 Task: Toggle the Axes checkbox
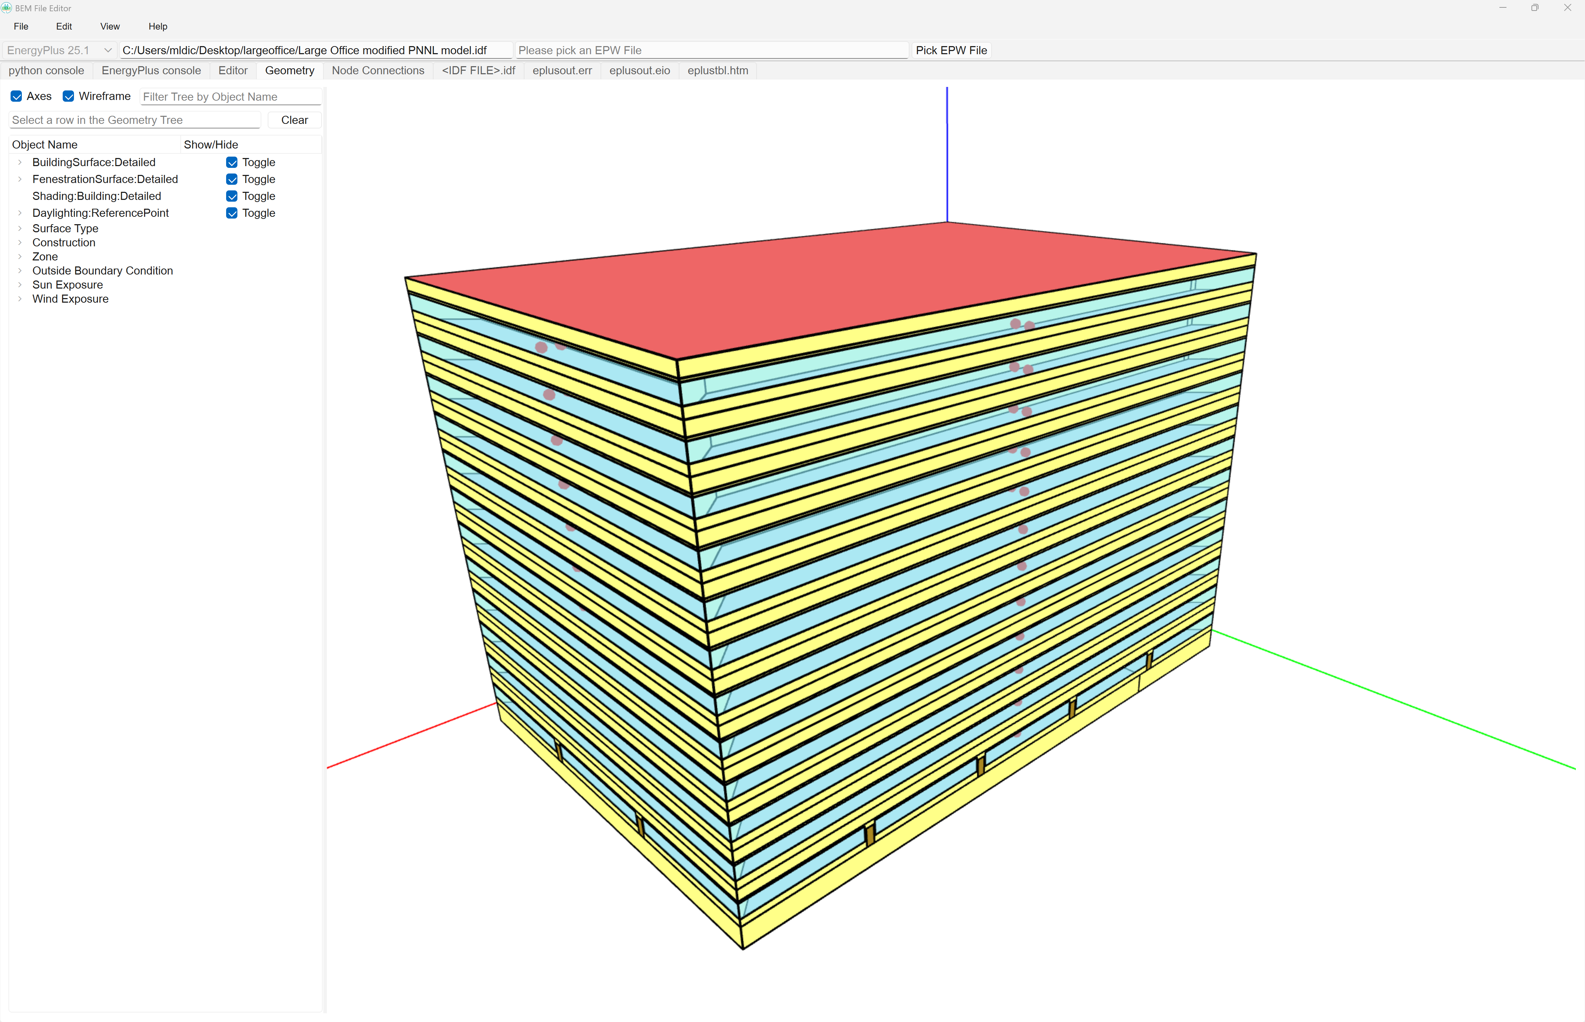tap(17, 96)
